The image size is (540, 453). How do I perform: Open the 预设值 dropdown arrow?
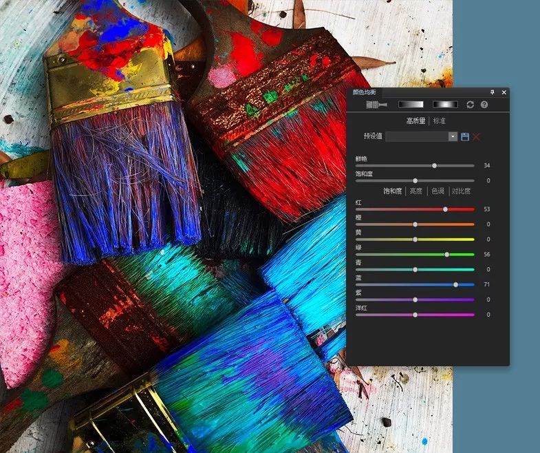coord(453,136)
